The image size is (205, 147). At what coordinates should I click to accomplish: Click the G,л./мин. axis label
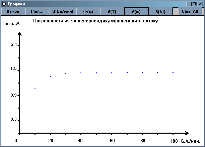(190, 141)
